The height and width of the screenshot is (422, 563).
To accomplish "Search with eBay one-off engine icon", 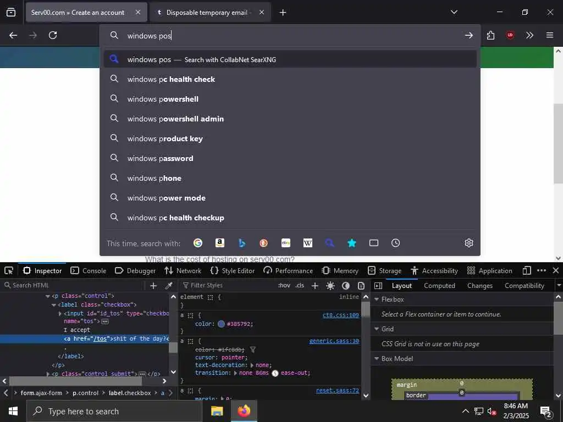I will pyautogui.click(x=286, y=243).
